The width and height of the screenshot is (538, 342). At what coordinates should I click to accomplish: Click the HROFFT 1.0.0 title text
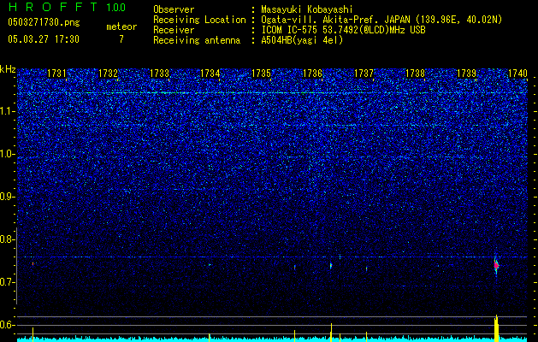pyautogui.click(x=67, y=7)
